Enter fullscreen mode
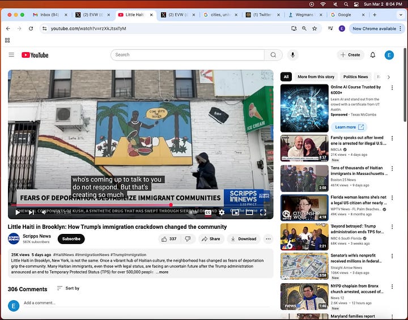The height and width of the screenshot is (320, 408). [263, 212]
